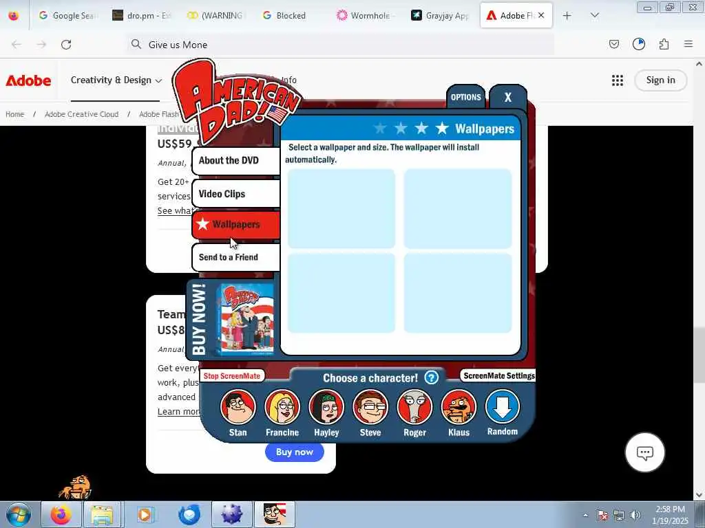Open the Adobe chat support bubble
The image size is (705, 528).
(644, 452)
